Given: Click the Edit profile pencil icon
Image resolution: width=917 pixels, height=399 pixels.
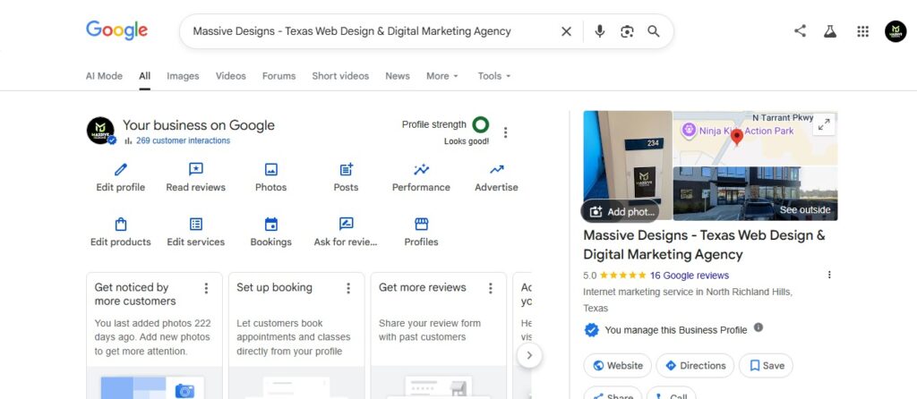Looking at the screenshot, I should click(121, 169).
